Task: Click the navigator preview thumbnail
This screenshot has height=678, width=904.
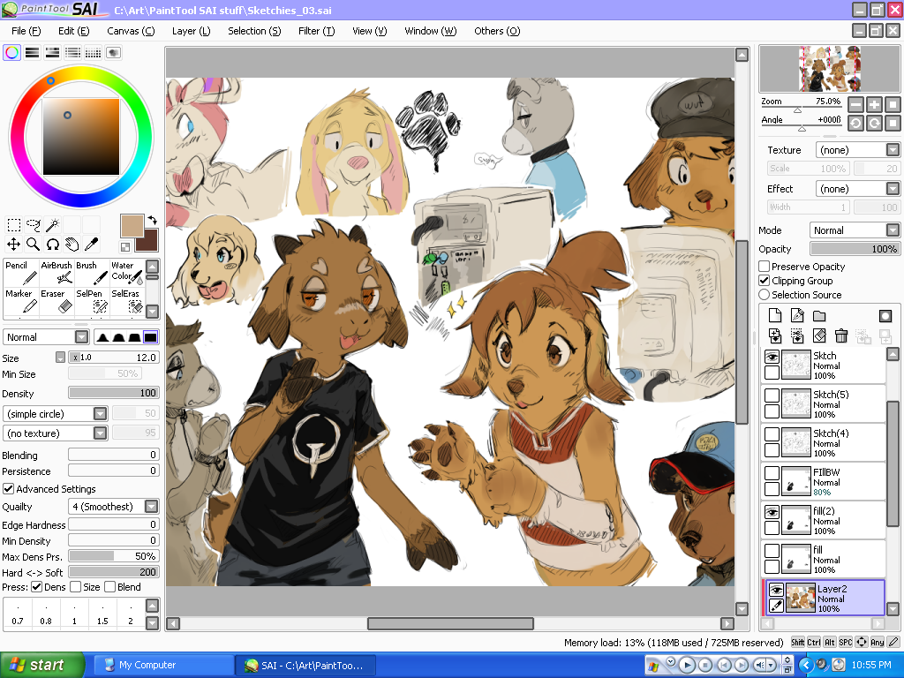Action: pos(830,69)
